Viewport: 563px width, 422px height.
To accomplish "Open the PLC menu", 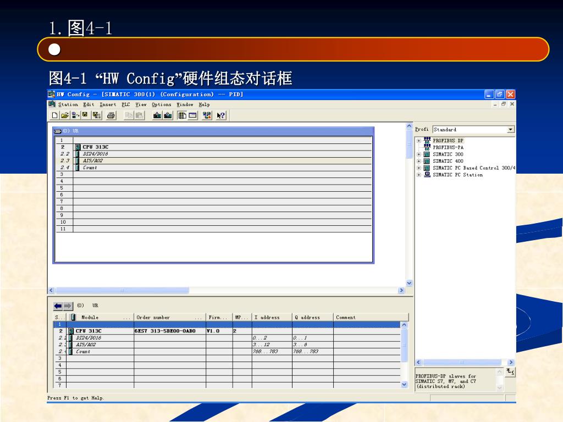I will tap(126, 104).
